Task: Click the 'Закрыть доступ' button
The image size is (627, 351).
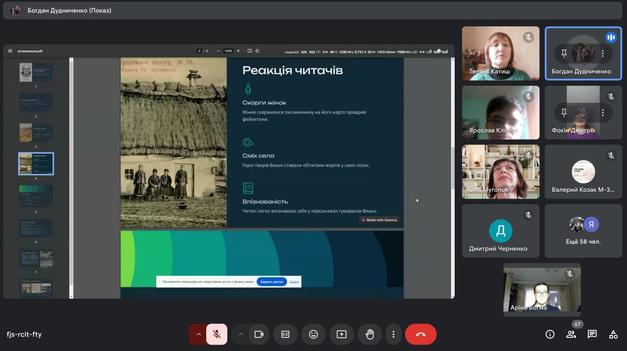Action: tap(271, 282)
